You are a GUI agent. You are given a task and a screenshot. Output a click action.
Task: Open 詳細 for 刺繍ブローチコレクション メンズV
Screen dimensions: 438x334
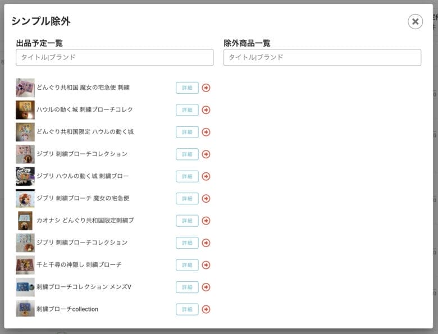click(x=187, y=287)
